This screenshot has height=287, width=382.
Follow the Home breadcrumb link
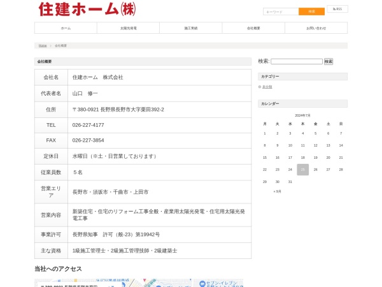tap(43, 46)
